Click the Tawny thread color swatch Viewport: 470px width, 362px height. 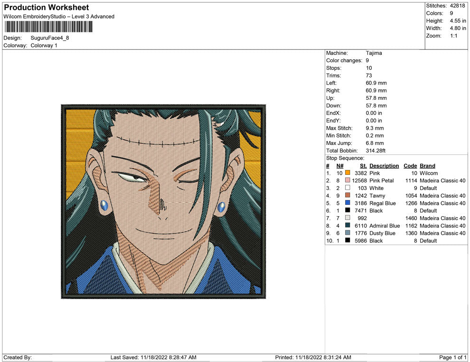[x=348, y=195]
